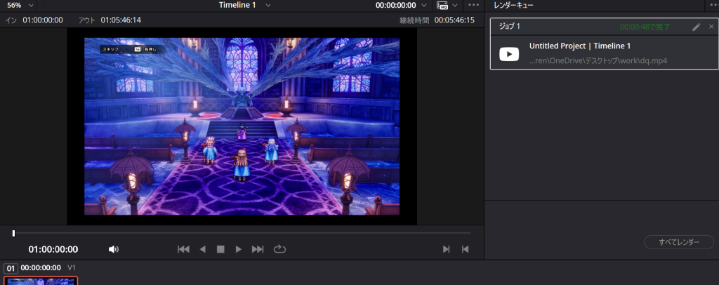Screen dimensions: 719x285
Task: Open the HQ proxy mode dropdown
Action: [x=455, y=5]
